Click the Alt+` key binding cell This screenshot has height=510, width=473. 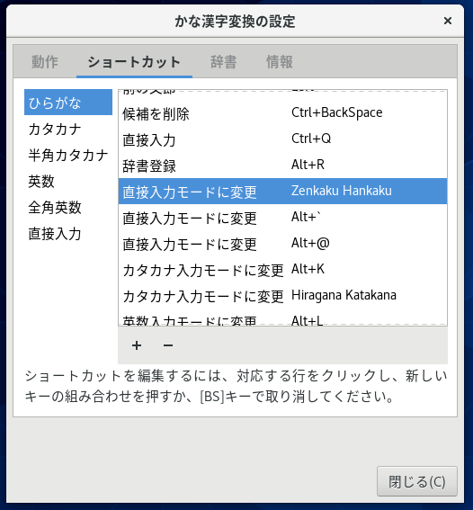point(306,217)
